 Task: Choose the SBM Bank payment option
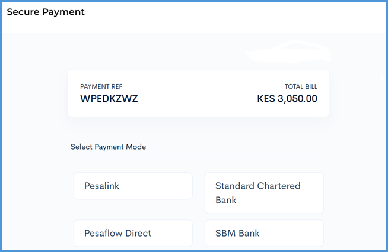[x=263, y=233]
